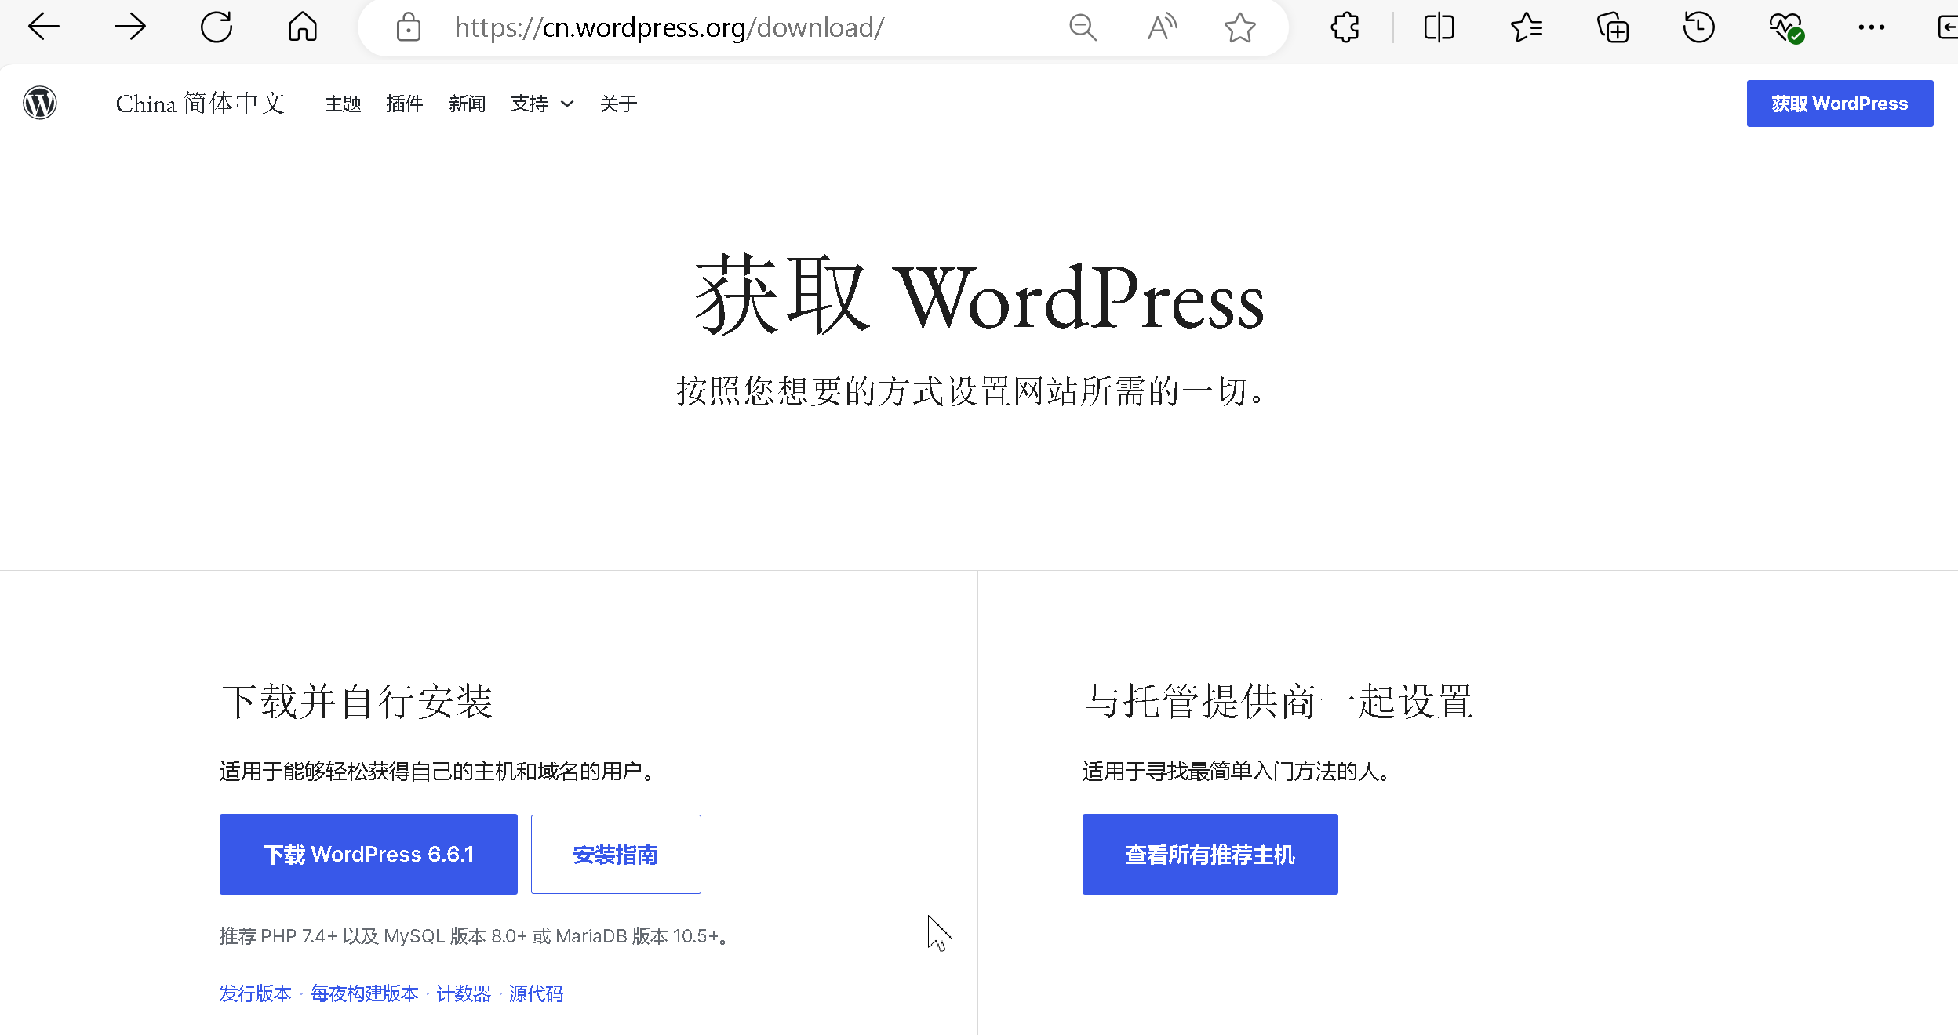Click the read aloud icon
This screenshot has height=1035, width=1958.
pyautogui.click(x=1162, y=28)
